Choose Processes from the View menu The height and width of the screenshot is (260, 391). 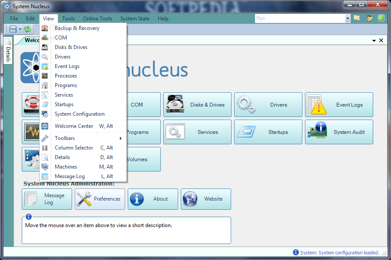(83, 76)
